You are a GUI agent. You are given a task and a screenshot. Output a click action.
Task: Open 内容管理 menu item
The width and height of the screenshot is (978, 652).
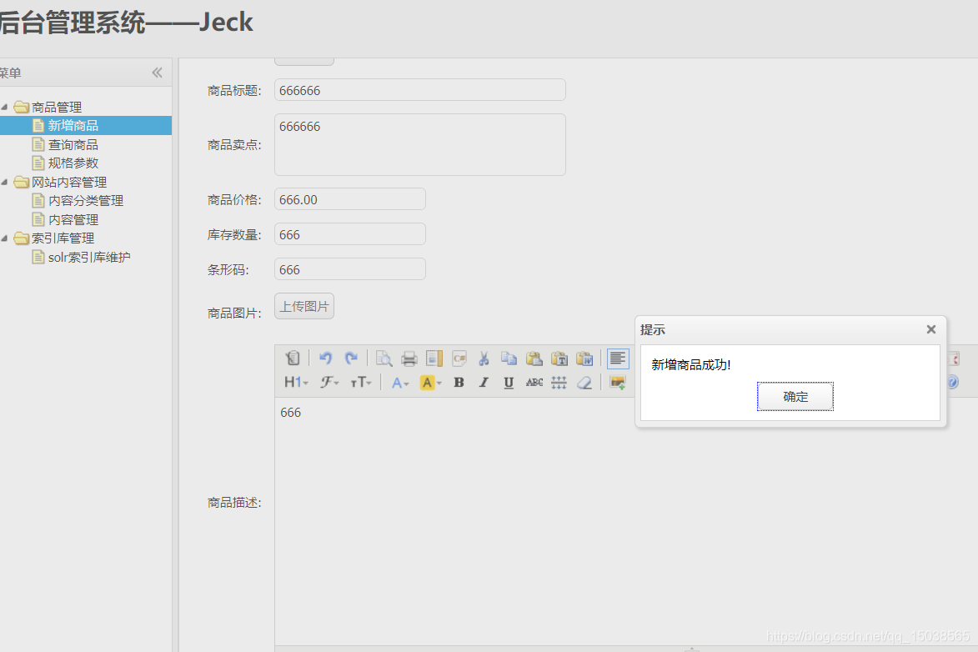tap(73, 219)
